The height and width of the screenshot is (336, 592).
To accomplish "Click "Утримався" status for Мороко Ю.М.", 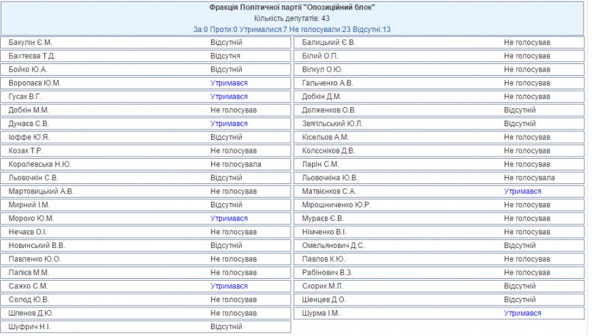I will click(x=229, y=219).
